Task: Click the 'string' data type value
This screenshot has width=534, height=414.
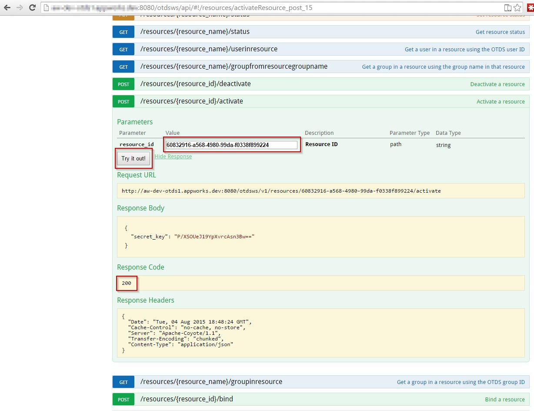Action: click(443, 145)
